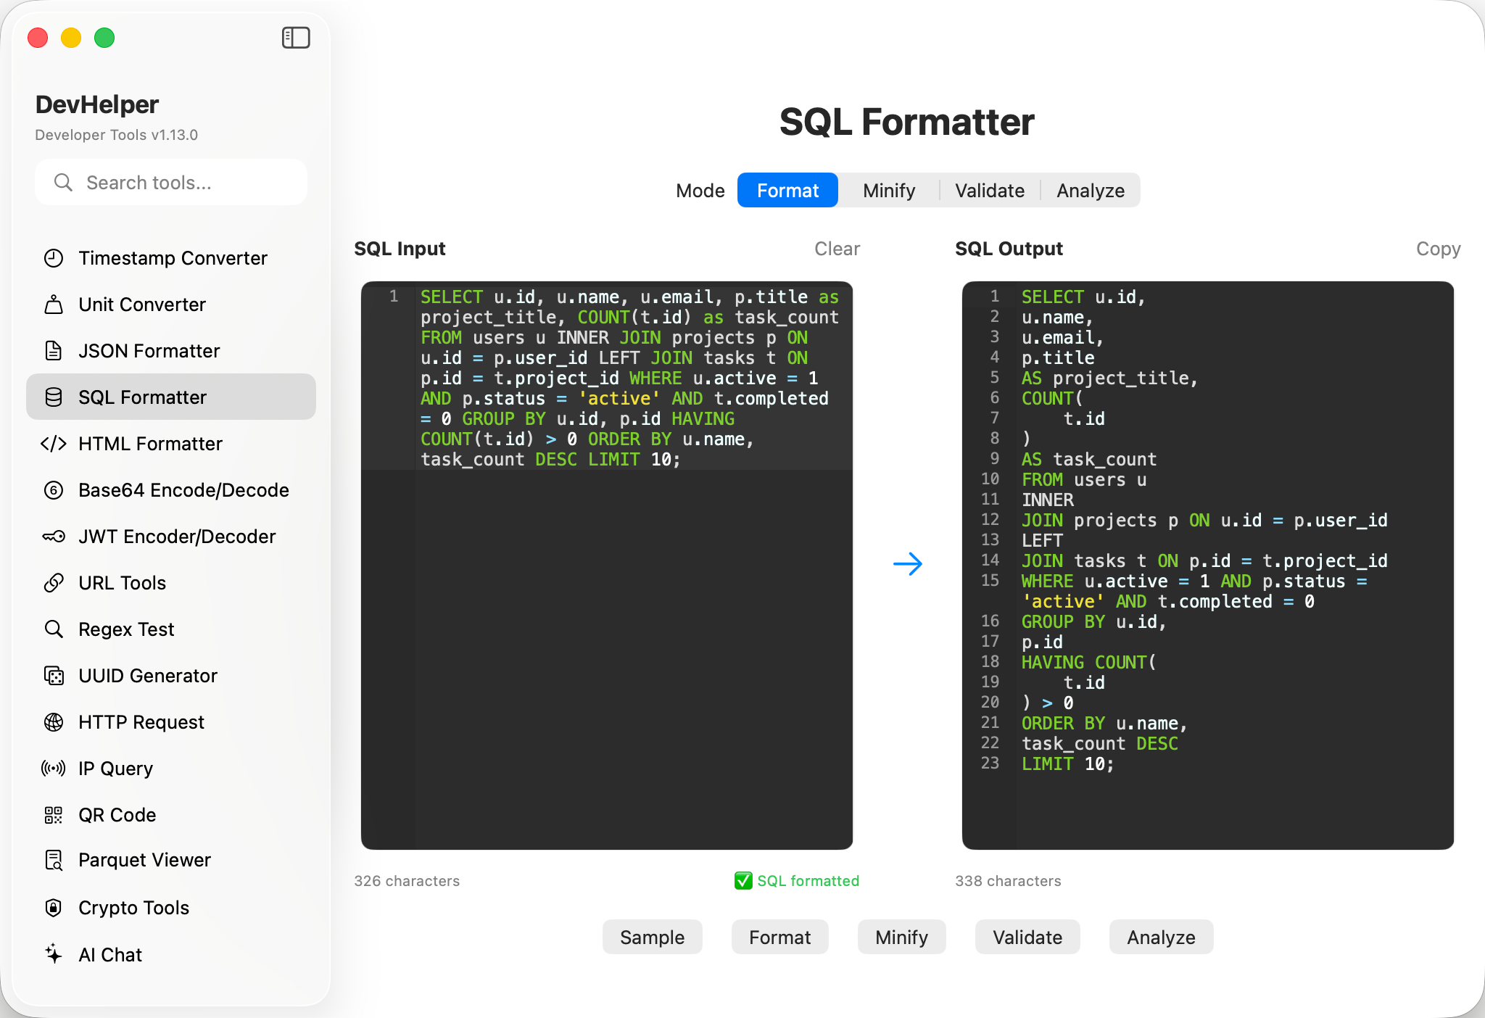This screenshot has height=1018, width=1485.
Task: Click the QR Code icon in sidebar
Action: (x=54, y=815)
